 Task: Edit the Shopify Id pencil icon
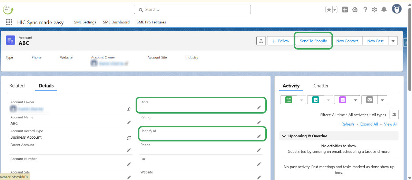click(259, 136)
